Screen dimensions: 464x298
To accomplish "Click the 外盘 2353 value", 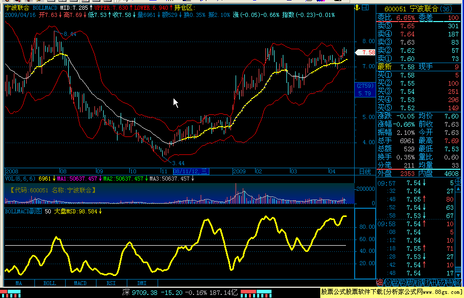I will click(x=407, y=173).
